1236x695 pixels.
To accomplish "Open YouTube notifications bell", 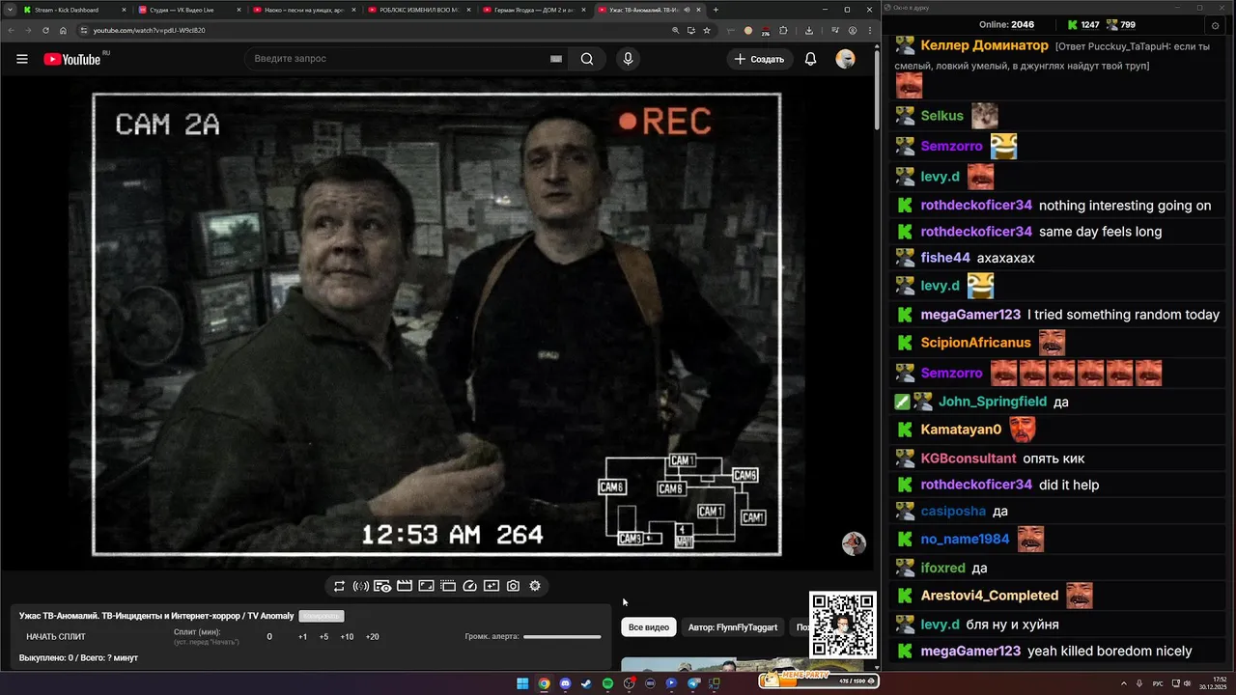I will tap(811, 59).
